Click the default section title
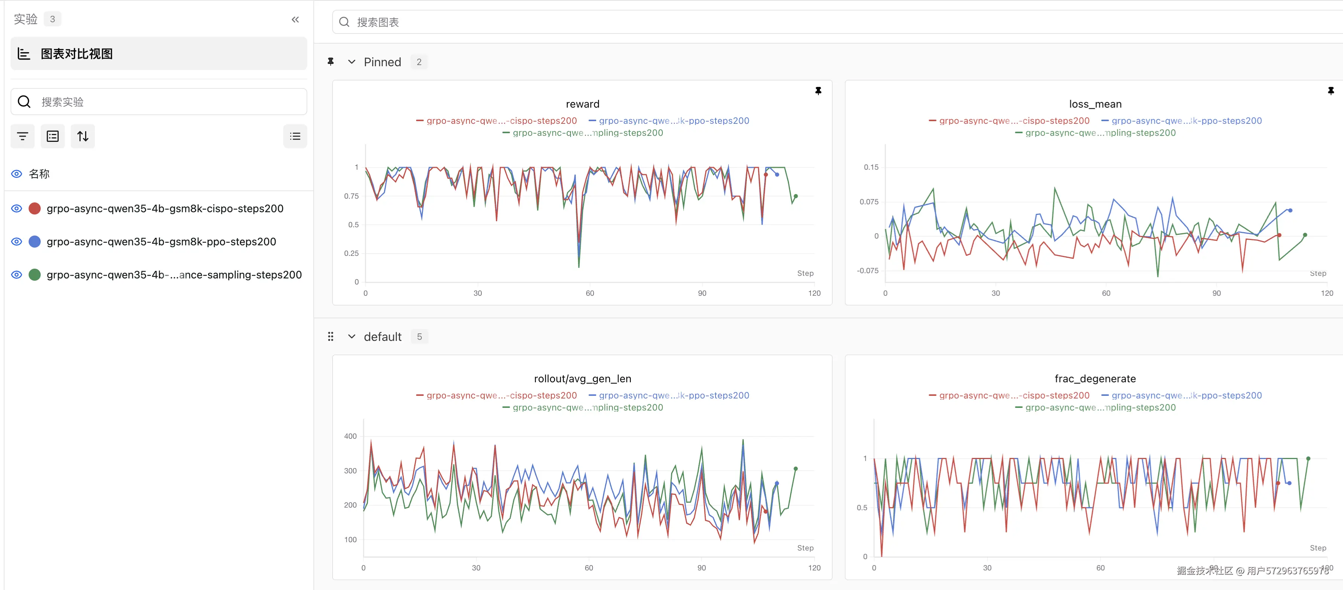1343x590 pixels. pos(383,336)
